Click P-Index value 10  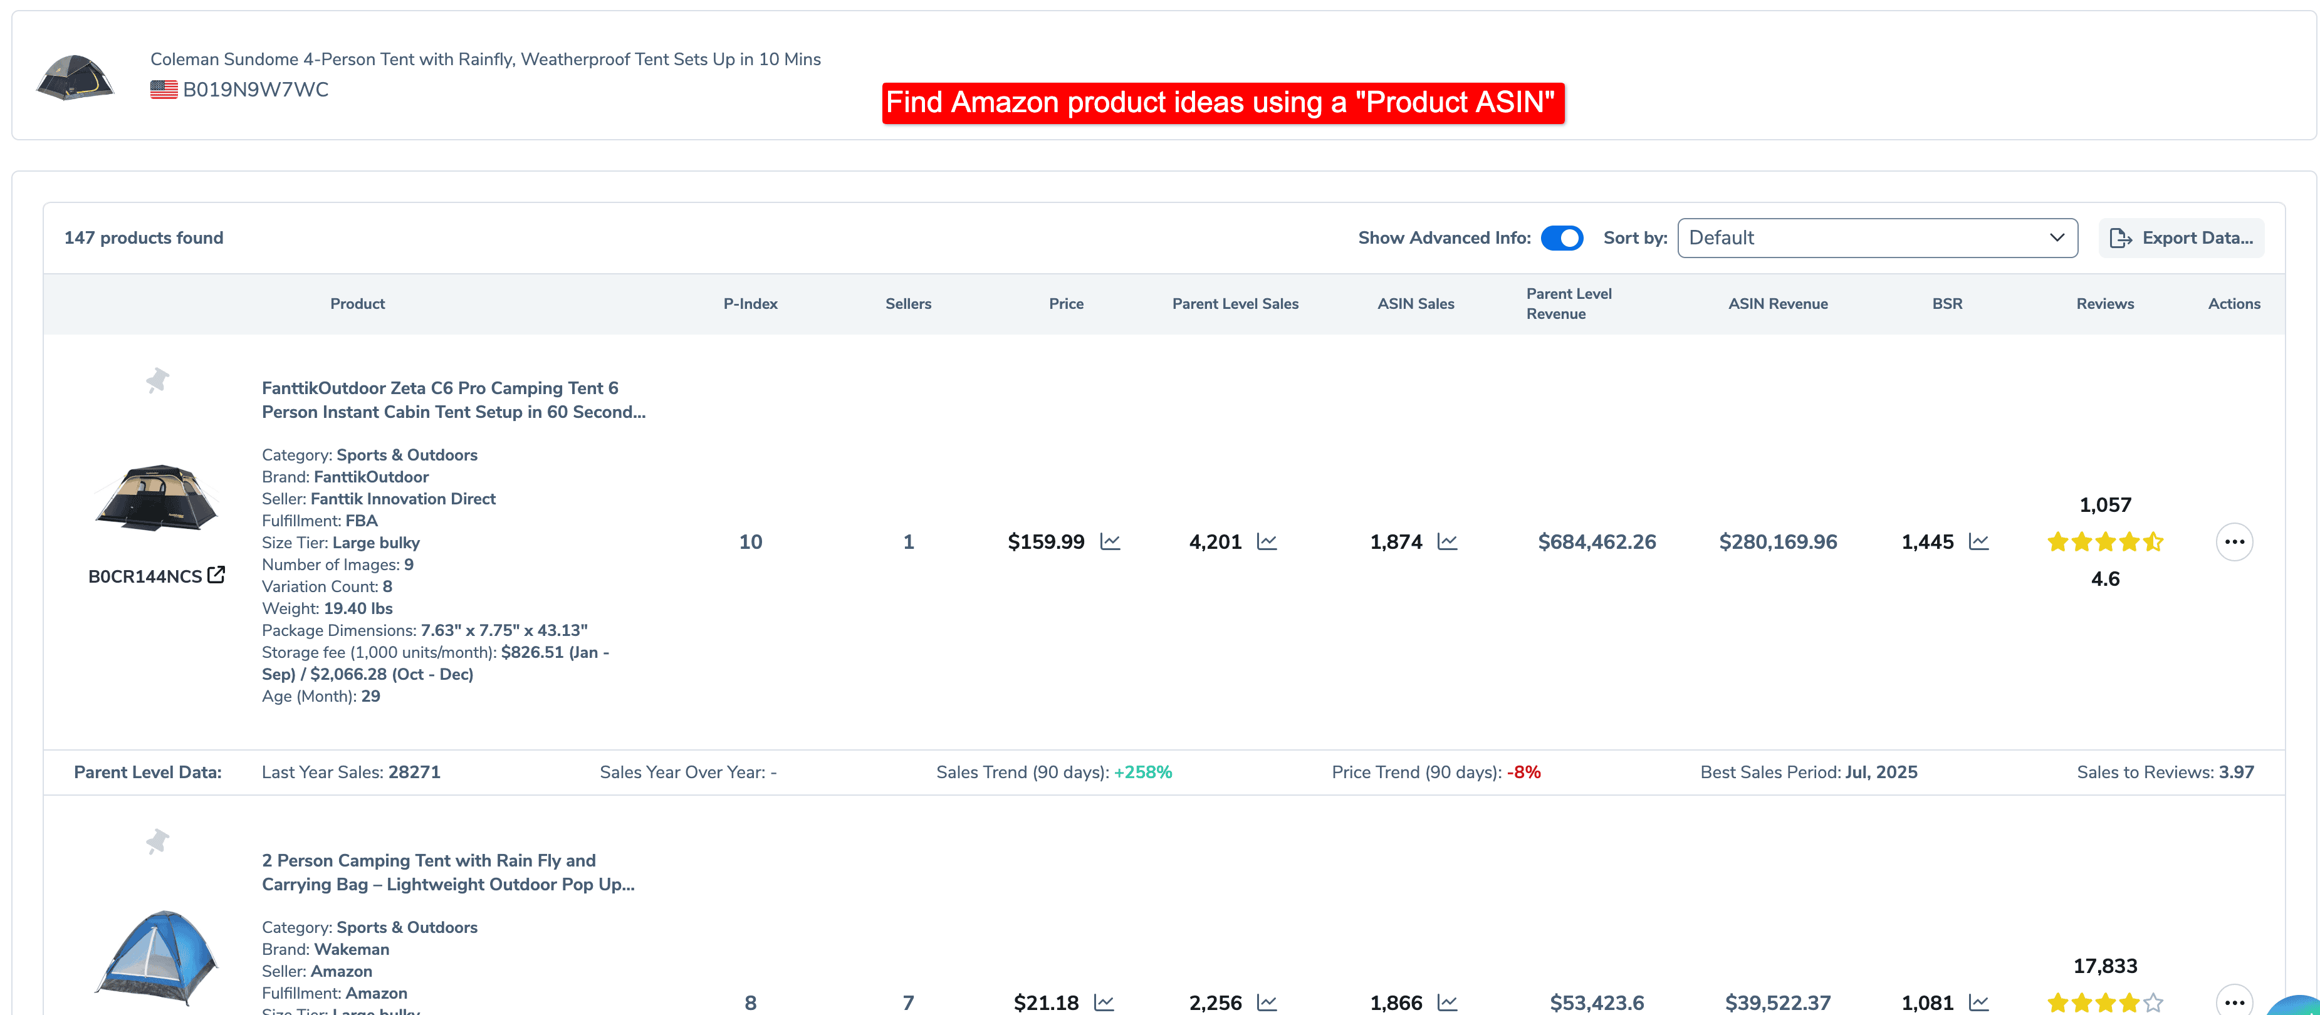pos(750,541)
